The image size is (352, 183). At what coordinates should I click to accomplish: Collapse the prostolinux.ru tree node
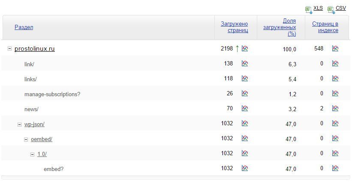(x=9, y=49)
